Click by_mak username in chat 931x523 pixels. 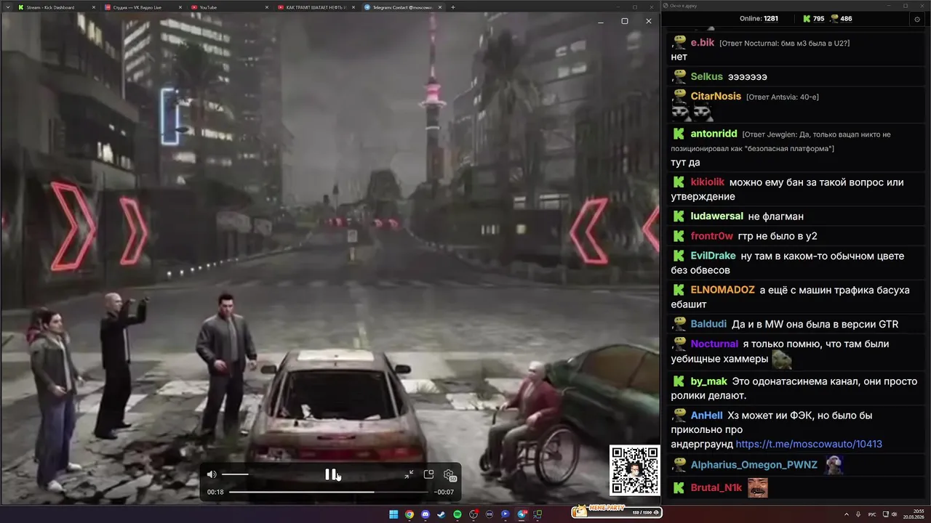[x=708, y=381]
